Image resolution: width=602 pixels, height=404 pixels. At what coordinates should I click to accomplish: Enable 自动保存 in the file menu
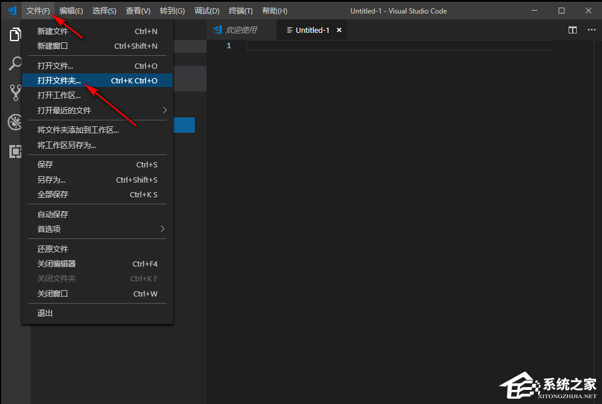[x=50, y=214]
